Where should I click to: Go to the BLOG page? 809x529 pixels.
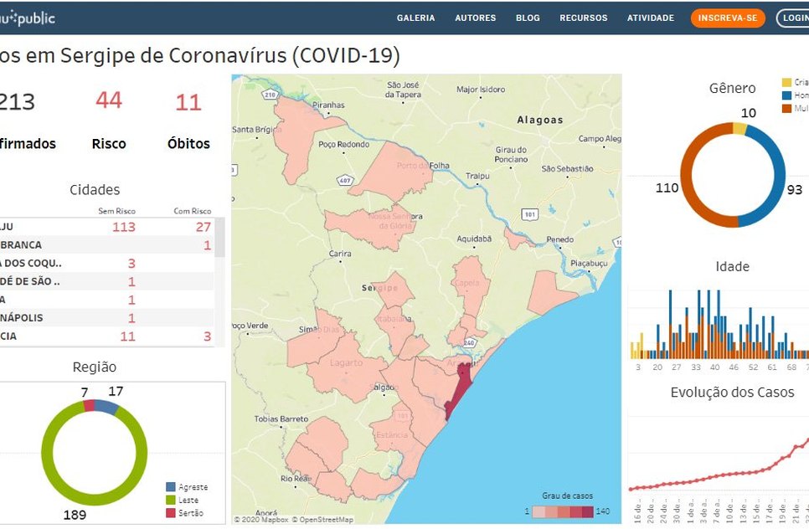tap(528, 18)
